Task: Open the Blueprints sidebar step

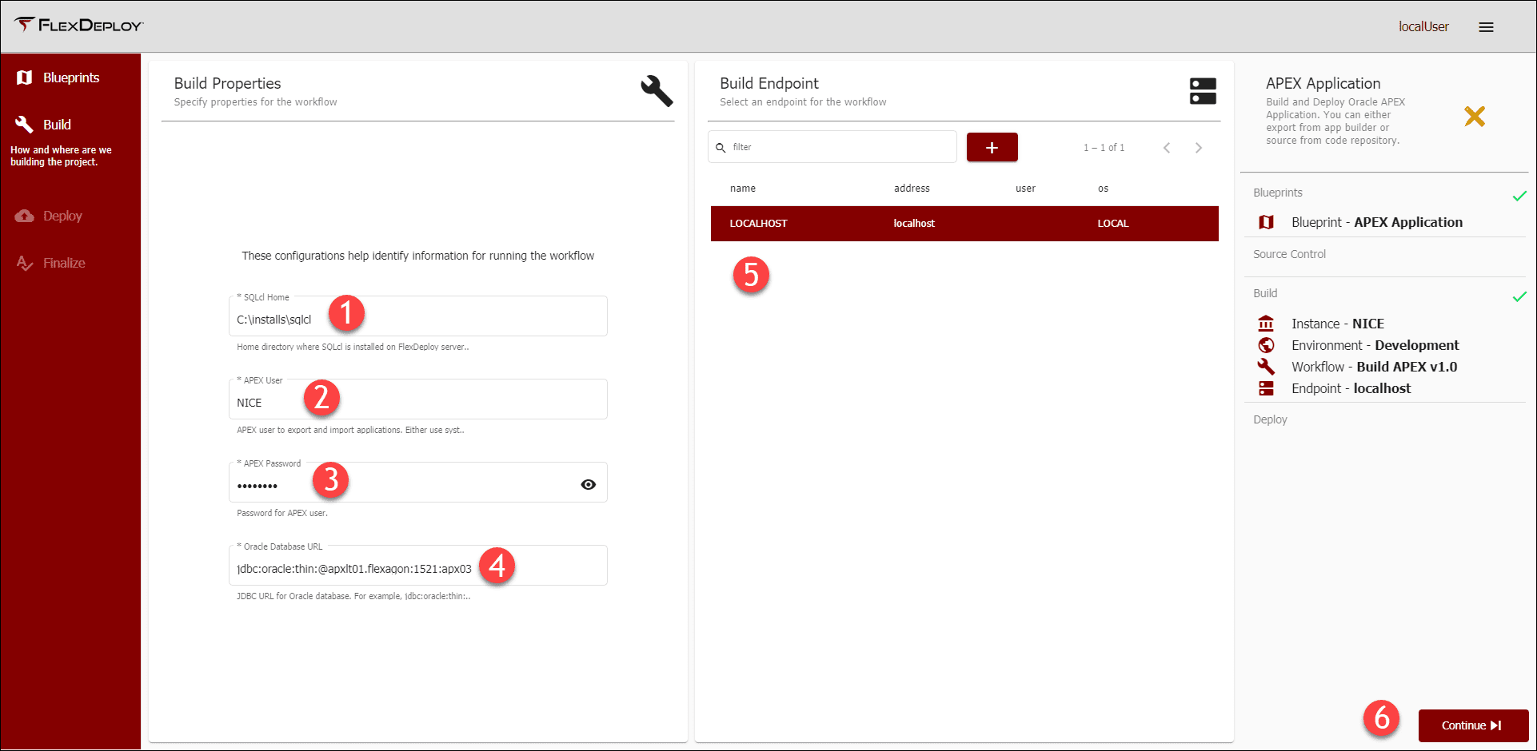Action: pos(70,77)
